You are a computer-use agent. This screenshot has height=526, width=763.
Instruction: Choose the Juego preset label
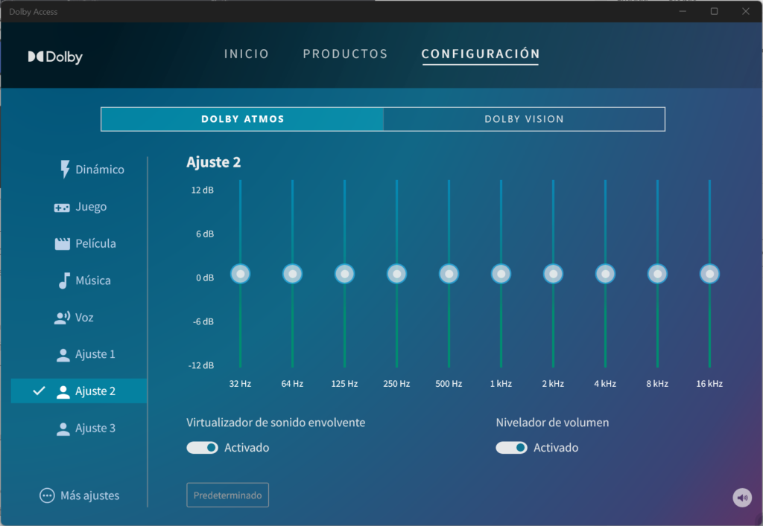coord(91,207)
